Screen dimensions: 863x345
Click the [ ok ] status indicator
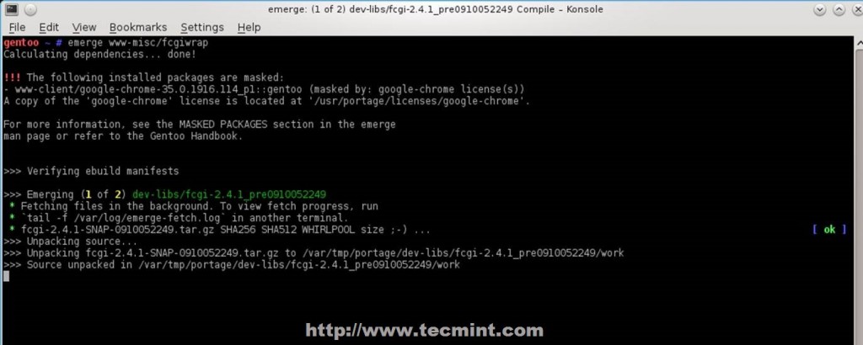(x=829, y=230)
